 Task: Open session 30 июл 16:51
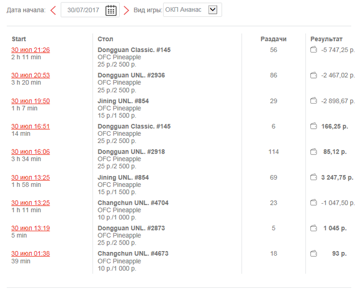[31, 126]
